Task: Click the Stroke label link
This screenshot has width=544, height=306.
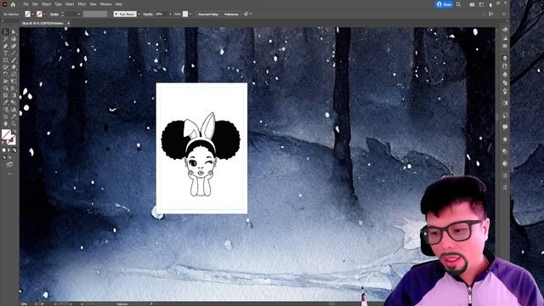Action: point(54,14)
